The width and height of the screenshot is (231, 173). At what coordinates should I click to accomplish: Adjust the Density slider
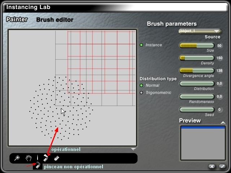click(197, 58)
